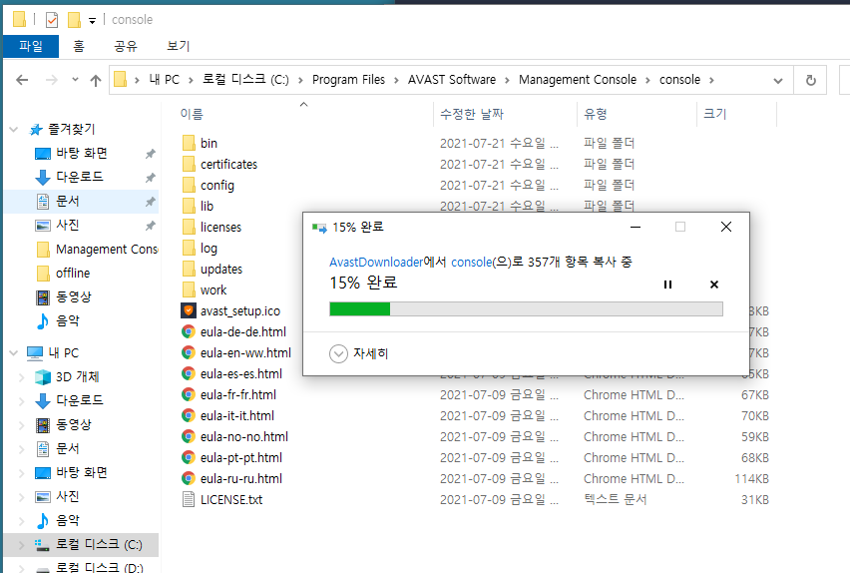Collapse the 즐겨찾기 tree section

point(14,129)
